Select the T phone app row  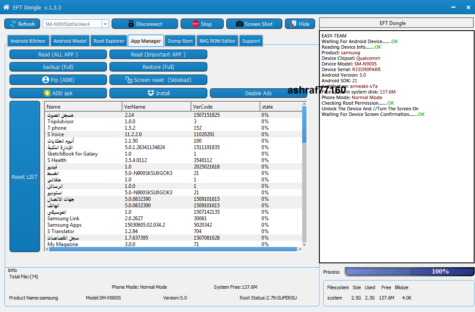coord(173,128)
